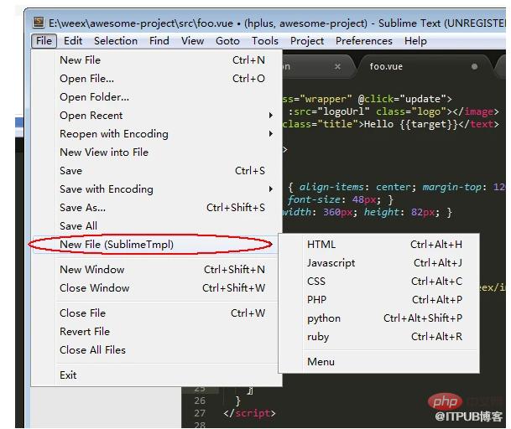Click the Sublime Text app icon in title bar

coord(39,22)
